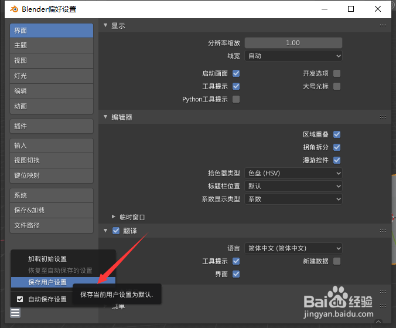Toggle 工具提示 checkbox under 翻译
Viewport: 396px width, 328px height.
tap(236, 261)
